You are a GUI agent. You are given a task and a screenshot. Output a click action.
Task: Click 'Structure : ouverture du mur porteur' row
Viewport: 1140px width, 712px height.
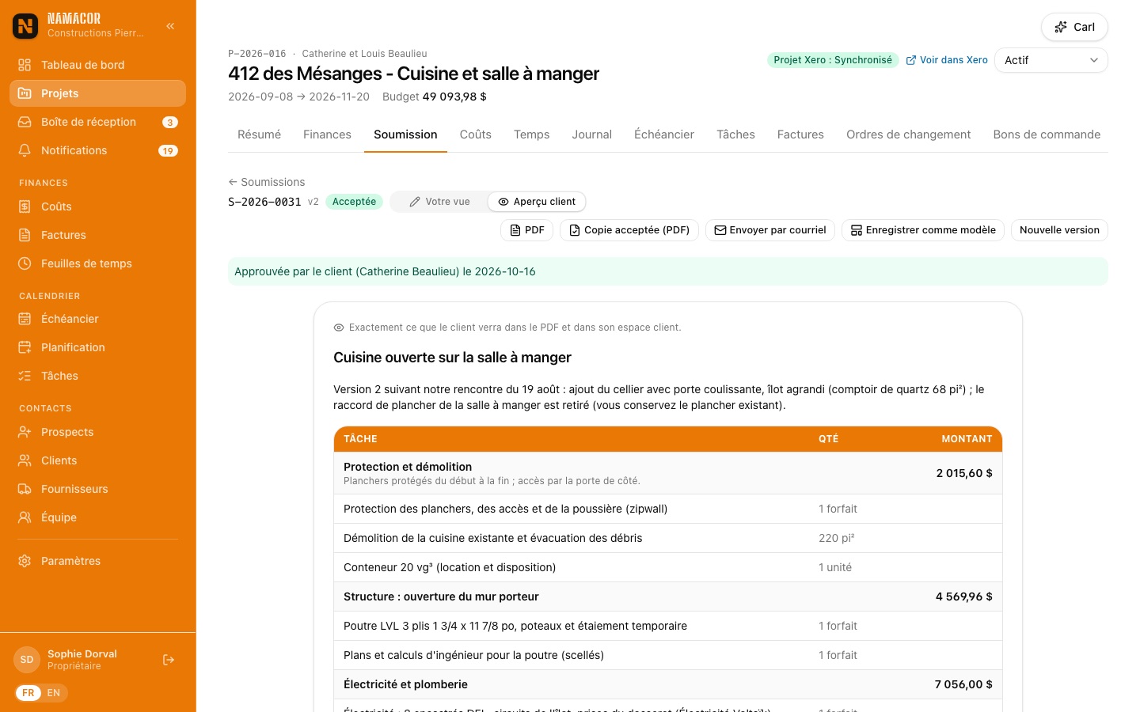(668, 596)
